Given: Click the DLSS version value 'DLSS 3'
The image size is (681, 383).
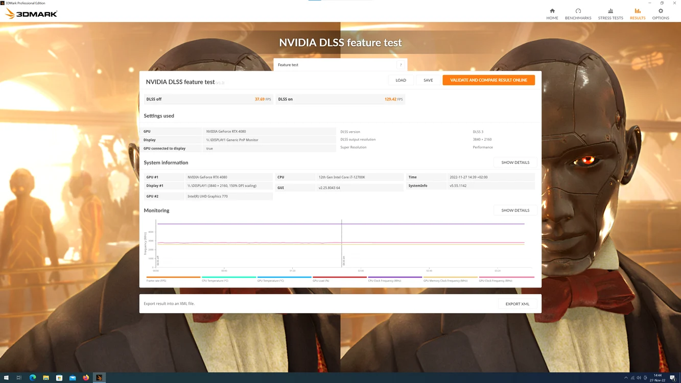Looking at the screenshot, I should coord(478,132).
